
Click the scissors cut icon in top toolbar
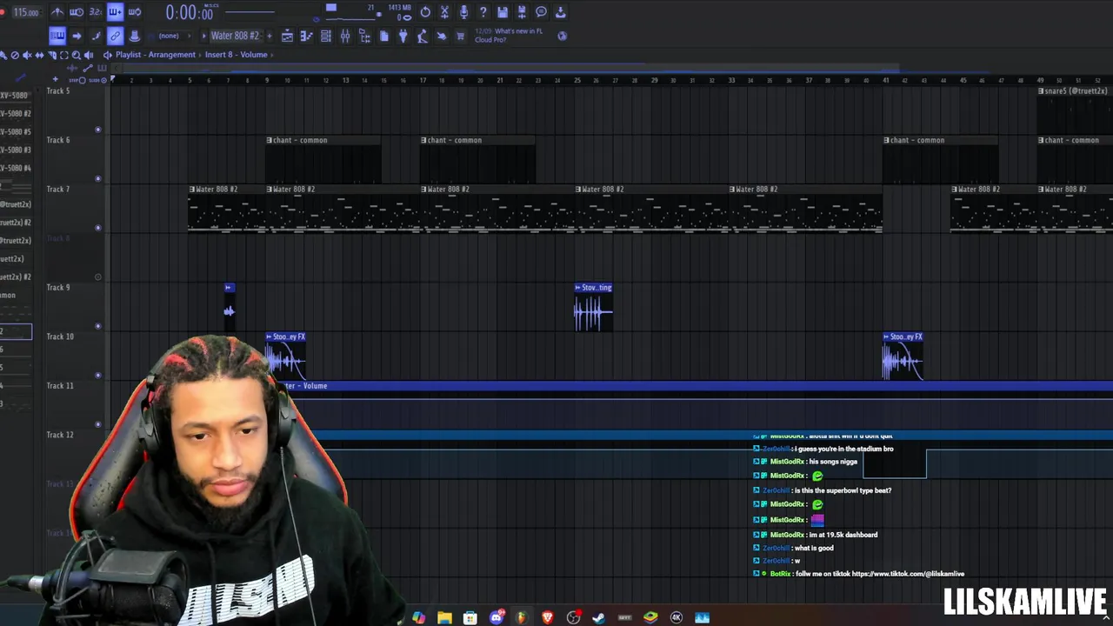(x=444, y=12)
